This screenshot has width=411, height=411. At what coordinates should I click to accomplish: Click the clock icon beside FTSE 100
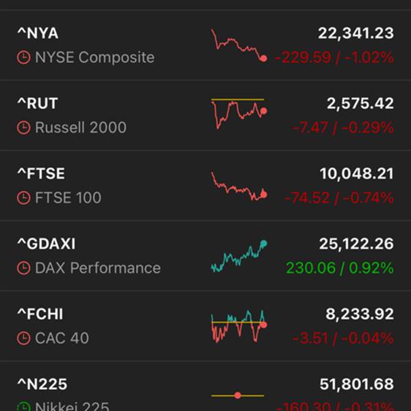[24, 198]
